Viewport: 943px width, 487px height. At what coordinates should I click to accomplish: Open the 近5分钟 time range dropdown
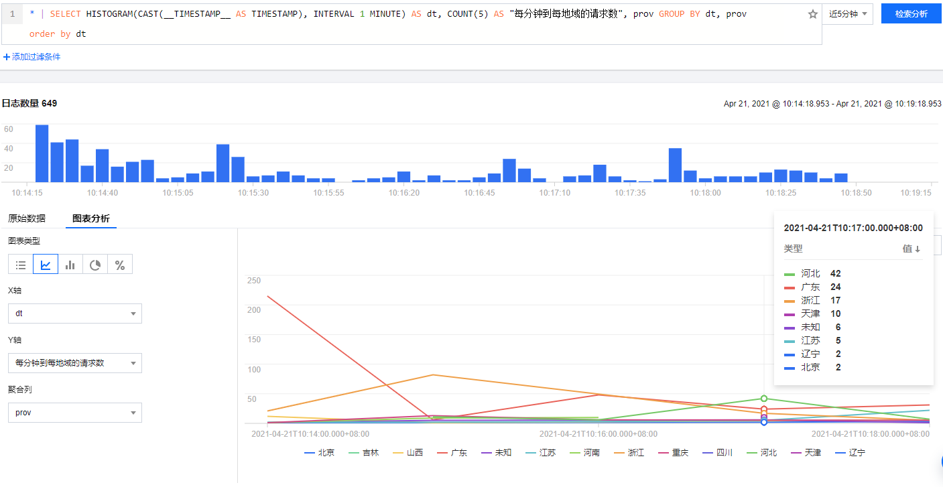(848, 14)
